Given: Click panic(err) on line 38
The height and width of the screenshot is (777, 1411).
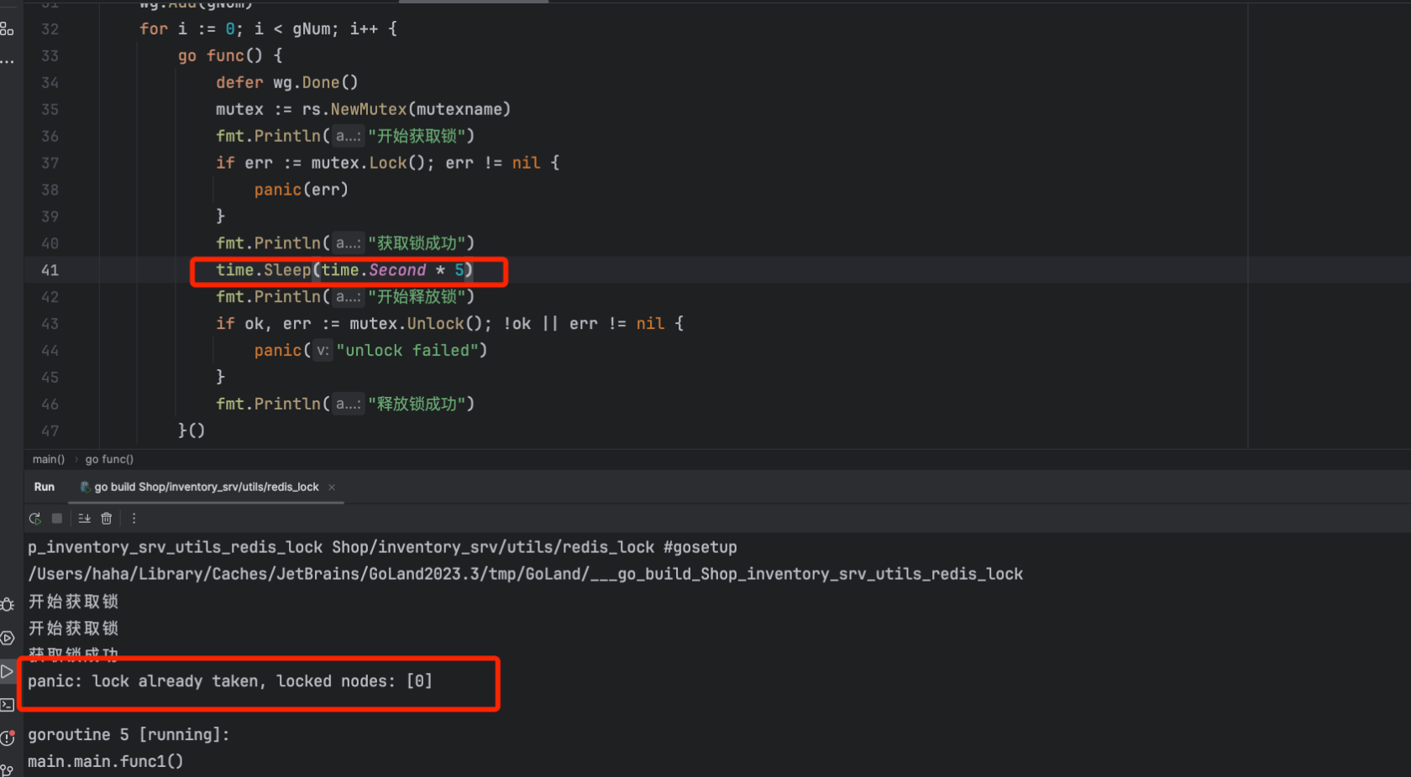Looking at the screenshot, I should pos(302,190).
